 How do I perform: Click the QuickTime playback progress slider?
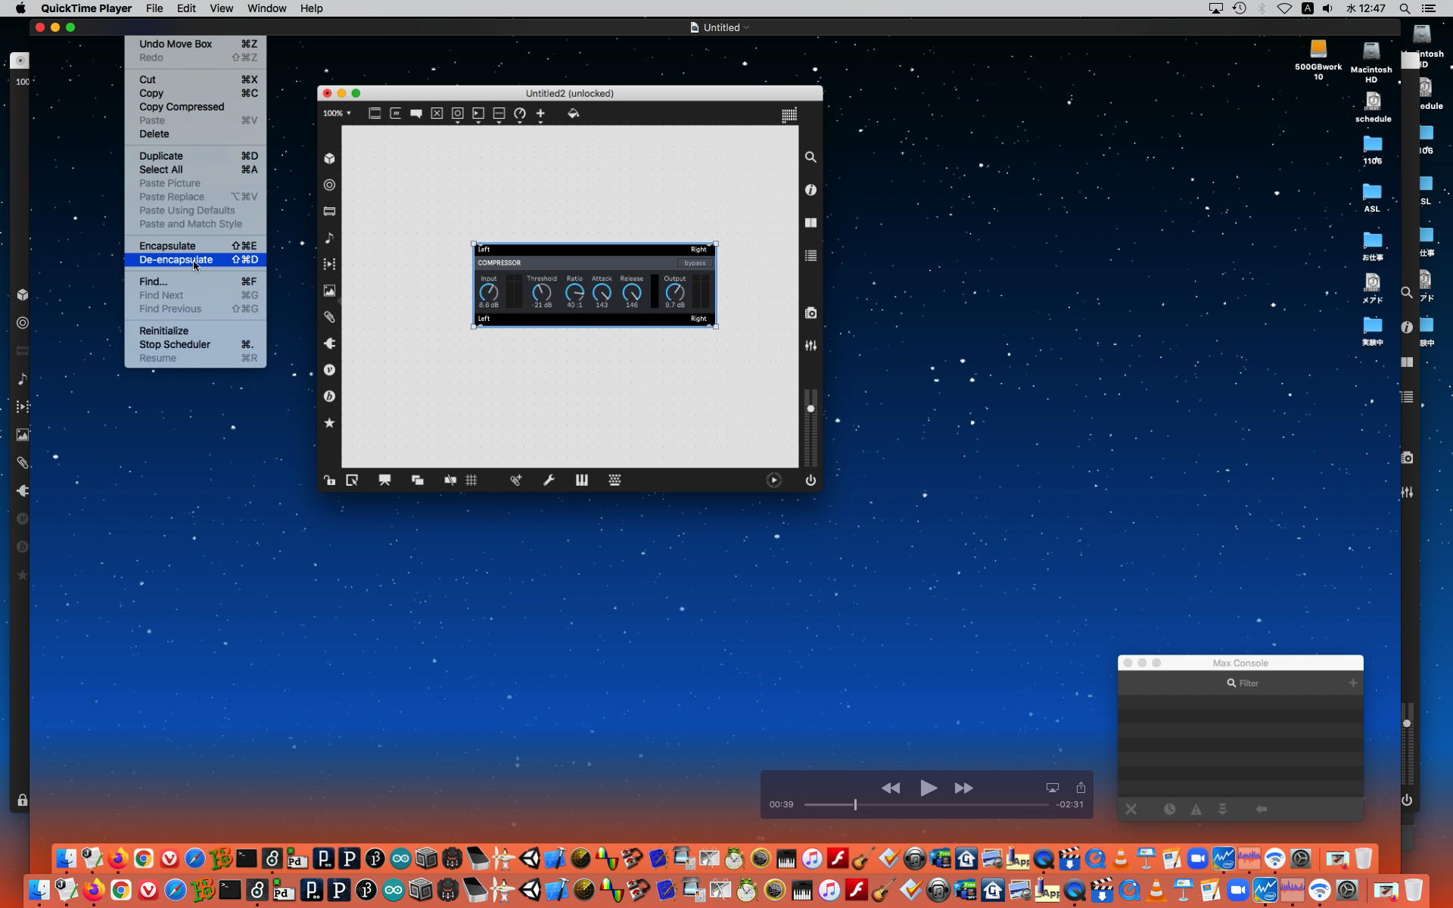(x=926, y=805)
